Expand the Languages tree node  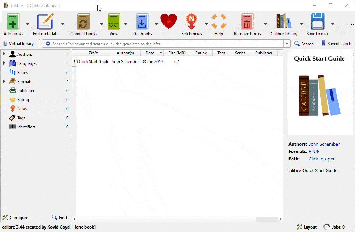(x=4, y=63)
